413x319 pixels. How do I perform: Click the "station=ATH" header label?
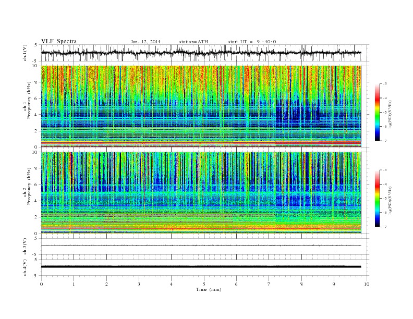point(193,42)
